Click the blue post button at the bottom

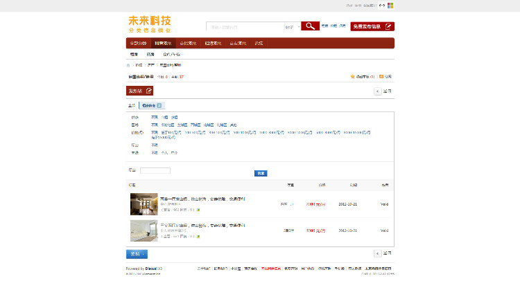pos(137,254)
